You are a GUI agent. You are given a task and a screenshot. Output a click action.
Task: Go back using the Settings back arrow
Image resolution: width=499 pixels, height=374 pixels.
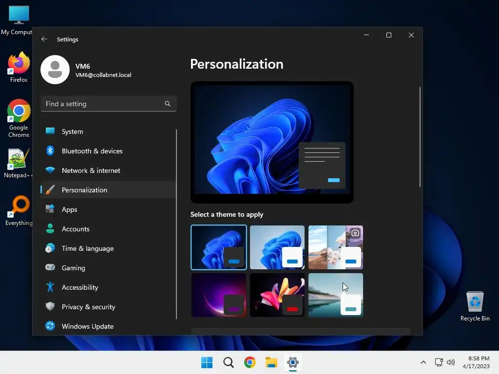click(x=44, y=39)
